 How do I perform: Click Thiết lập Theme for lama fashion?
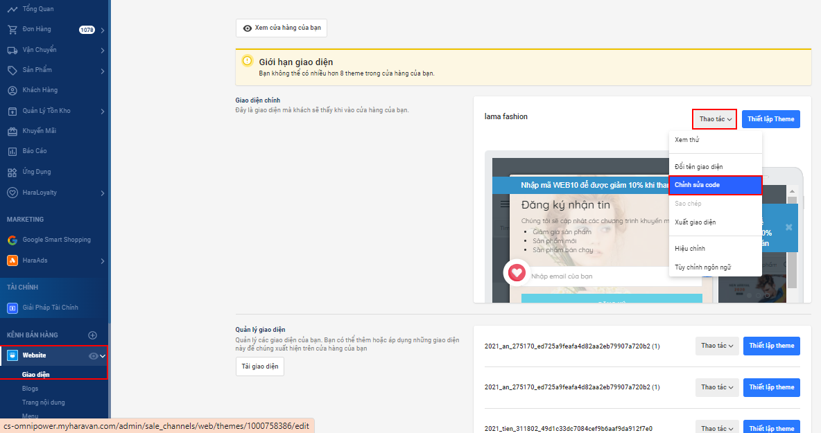[771, 119]
